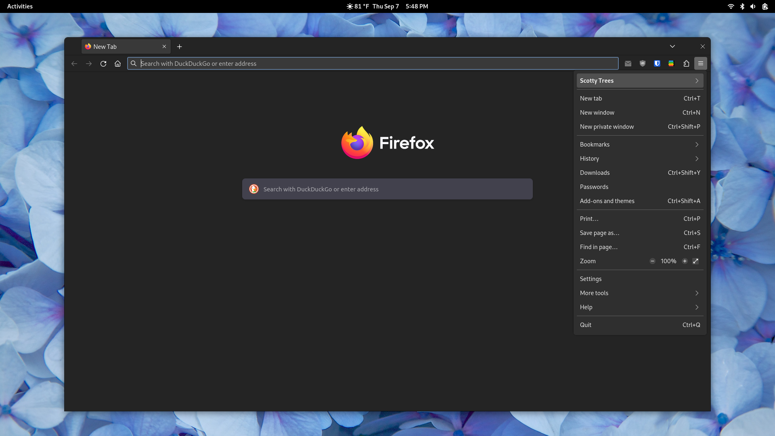Zoom out with the minus button
The width and height of the screenshot is (775, 436).
(x=652, y=261)
